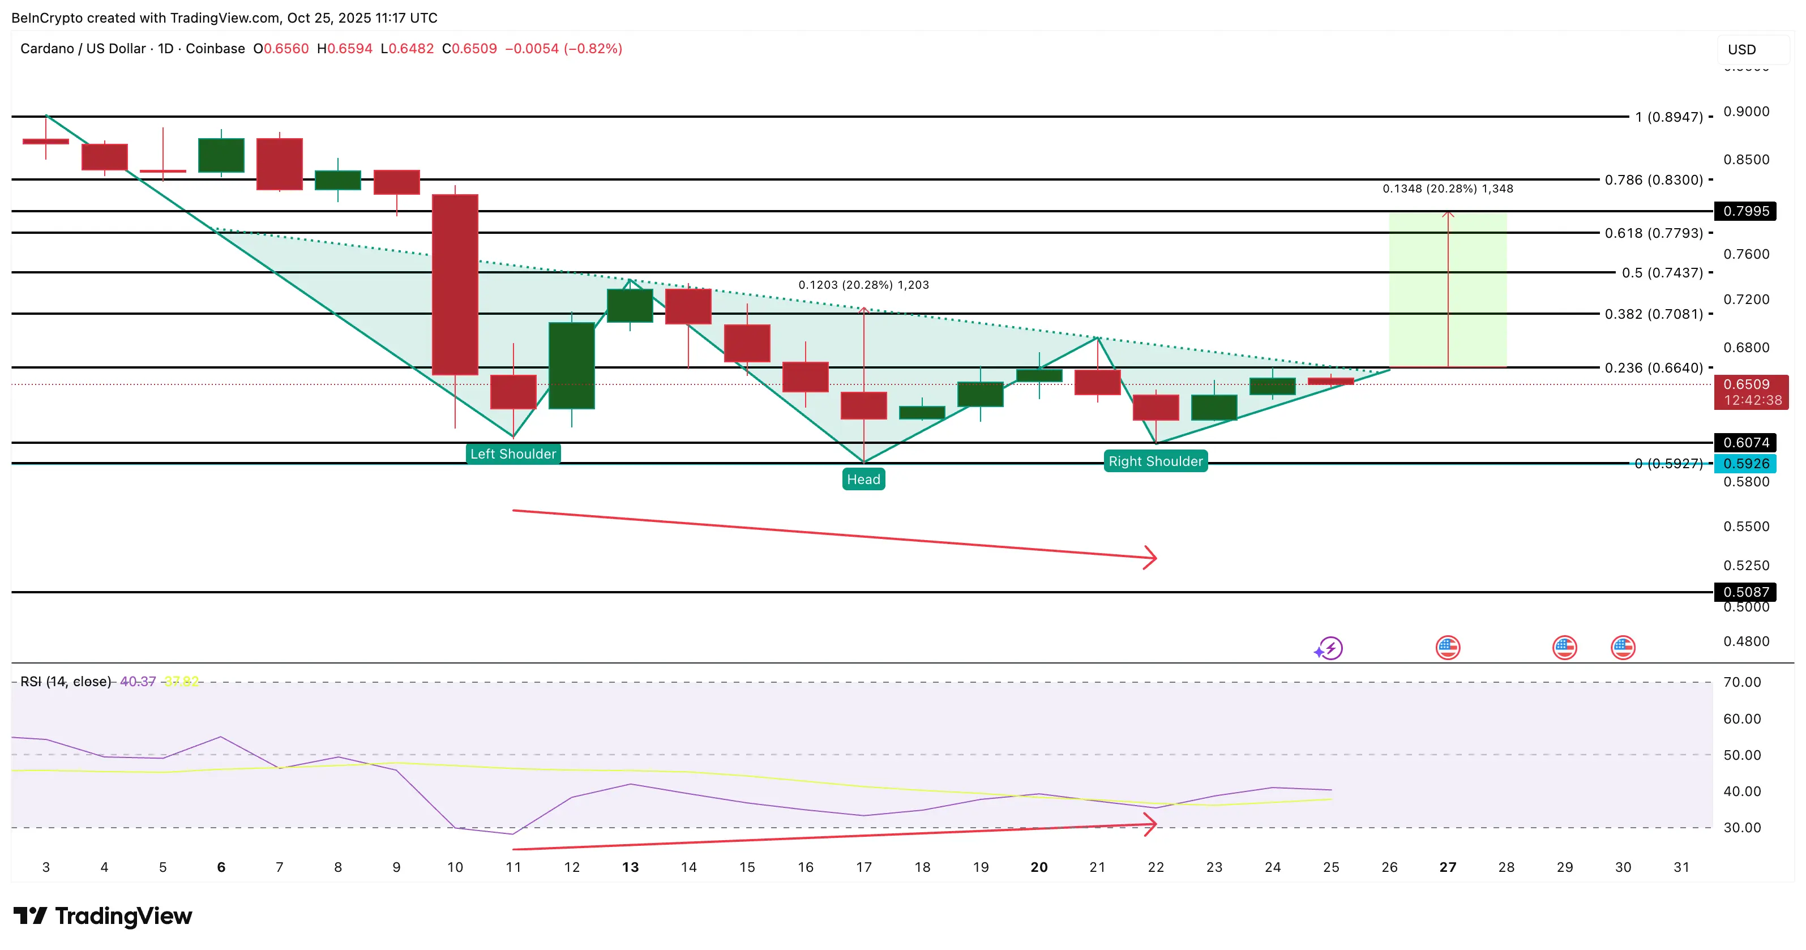Screen dimensions: 1806x950
Task: Click the US flag event on Oct 27
Action: click(1448, 648)
